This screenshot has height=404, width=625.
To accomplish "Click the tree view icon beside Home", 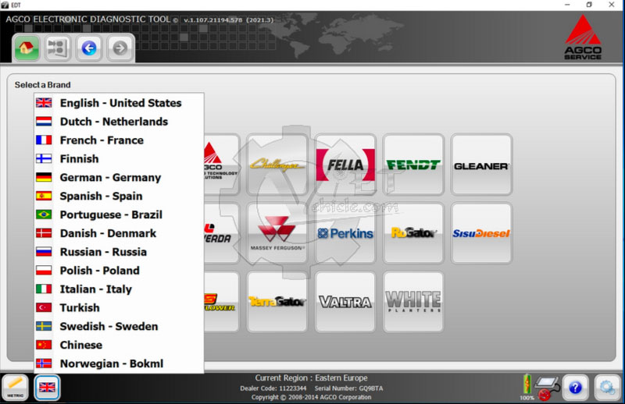I will coord(57,48).
